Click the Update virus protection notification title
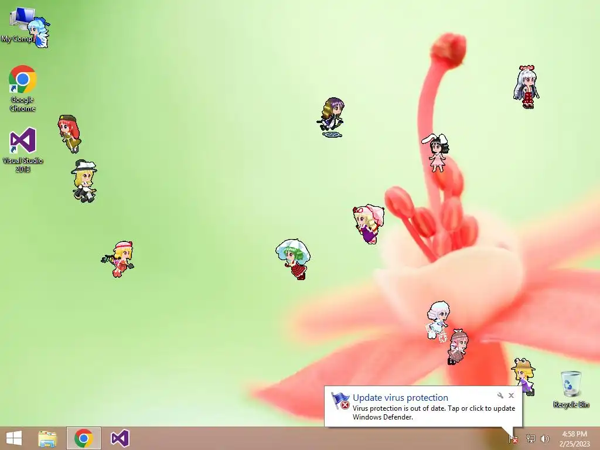This screenshot has height=450, width=600. [400, 398]
